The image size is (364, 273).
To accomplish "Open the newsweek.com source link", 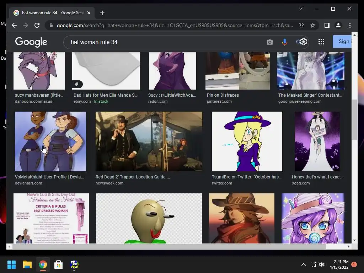I will [109, 183].
